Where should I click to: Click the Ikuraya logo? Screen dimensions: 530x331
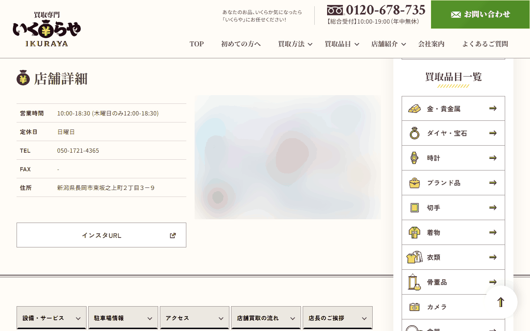pos(47,29)
